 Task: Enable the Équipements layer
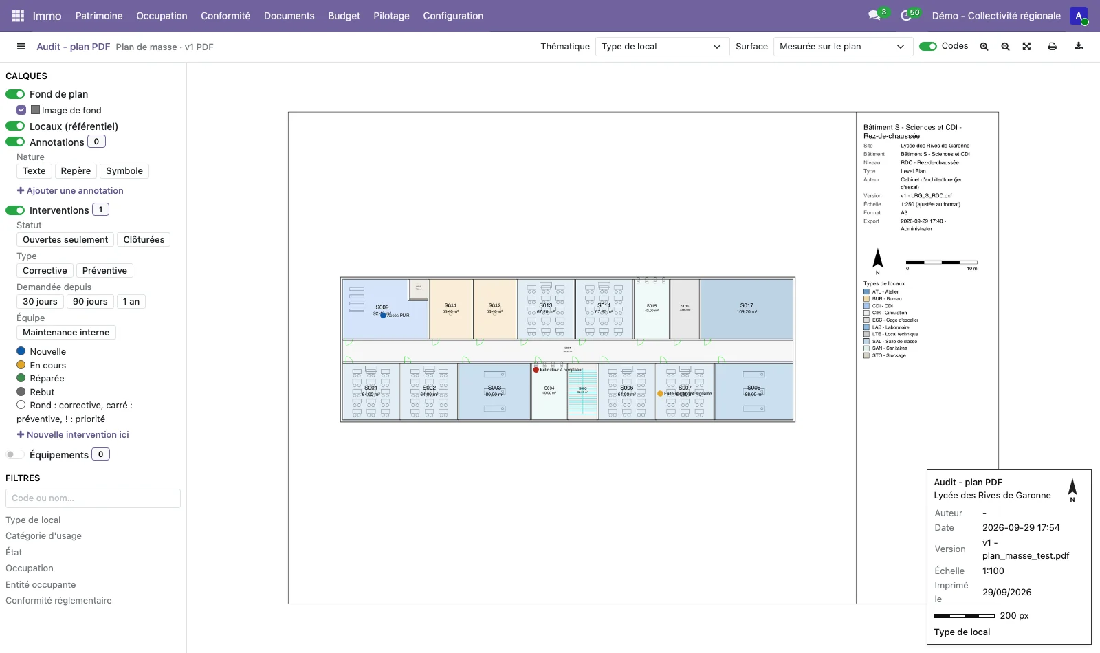15,454
